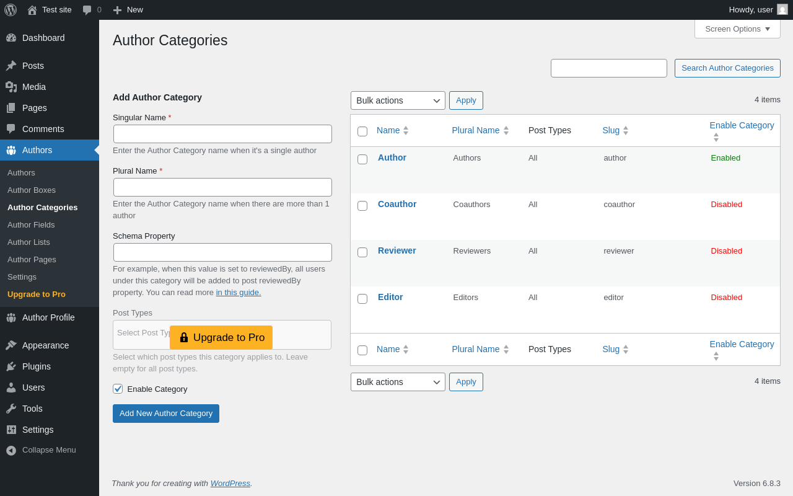793x496 pixels.
Task: Toggle the Enable Category checkbox
Action: [x=118, y=389]
